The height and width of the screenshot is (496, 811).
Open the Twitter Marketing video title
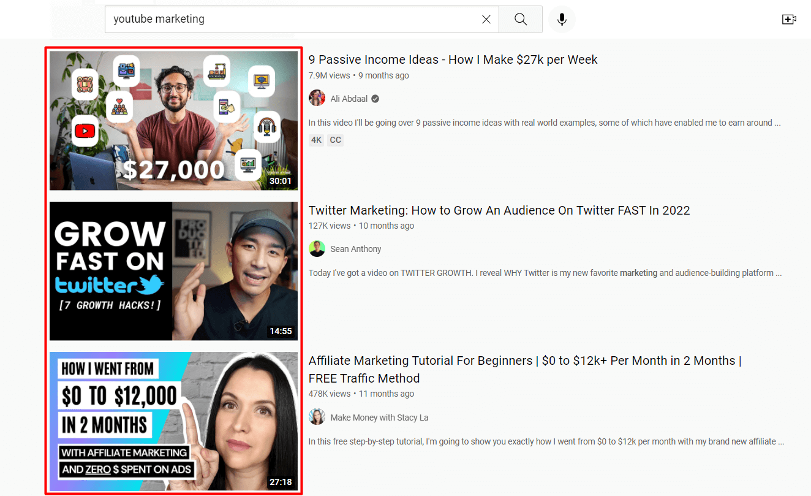coord(499,210)
